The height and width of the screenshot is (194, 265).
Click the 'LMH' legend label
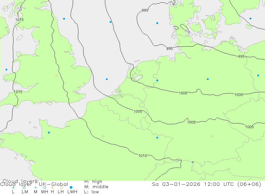72,192
